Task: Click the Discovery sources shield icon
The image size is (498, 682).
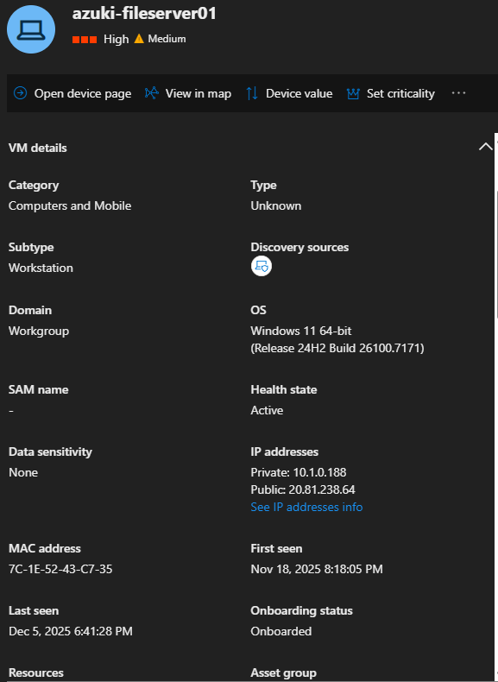Action: [x=262, y=266]
